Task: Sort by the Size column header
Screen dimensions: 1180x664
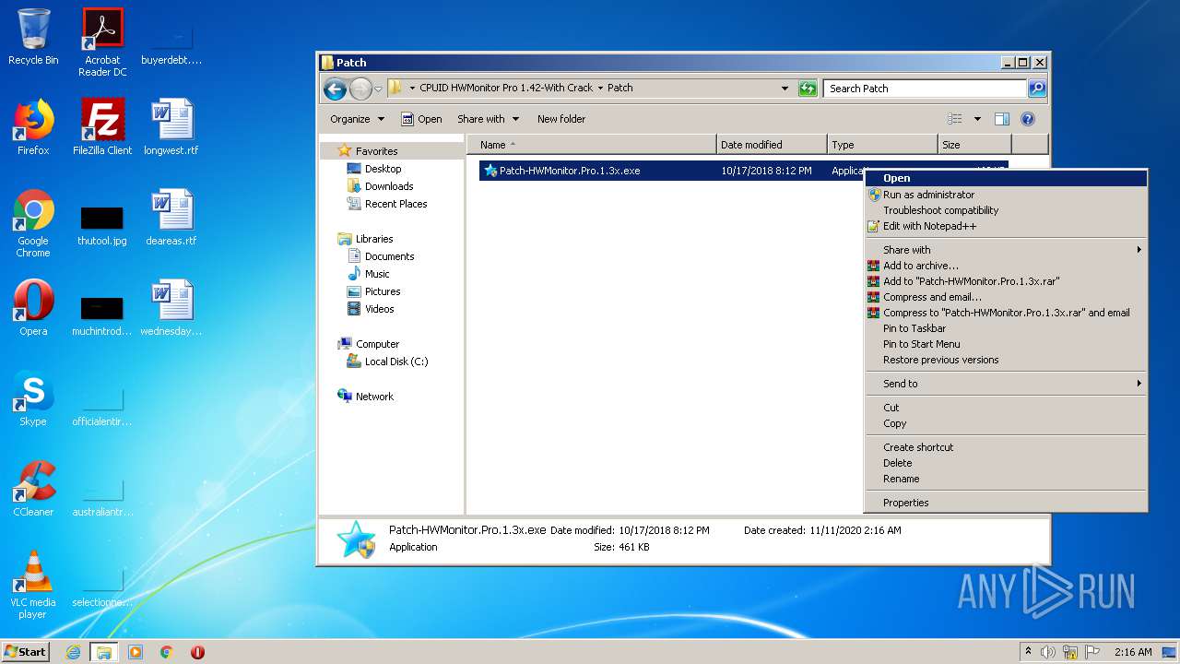Action: click(974, 145)
